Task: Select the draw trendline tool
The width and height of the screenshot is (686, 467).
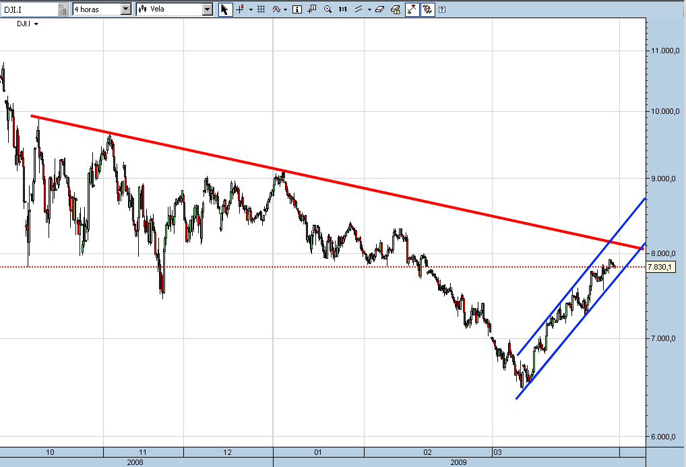Action: coord(358,9)
